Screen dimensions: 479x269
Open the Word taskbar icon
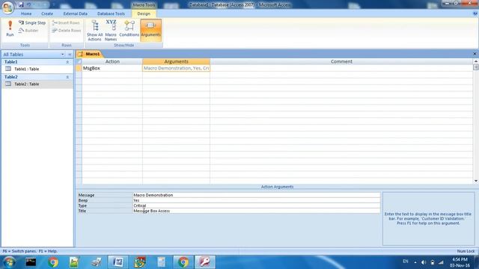[x=118, y=262]
